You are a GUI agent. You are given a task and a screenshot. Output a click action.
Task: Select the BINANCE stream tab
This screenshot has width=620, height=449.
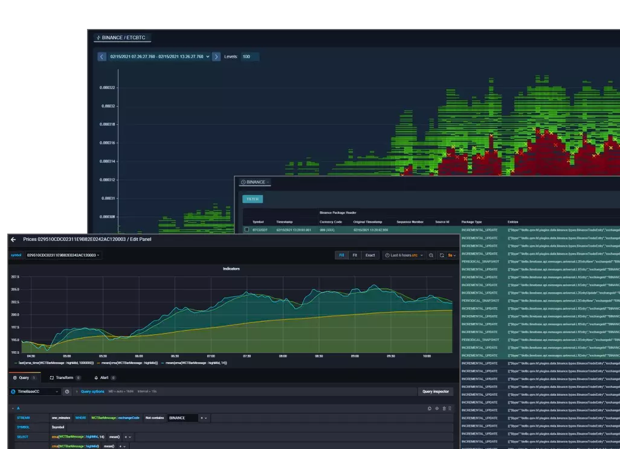click(255, 182)
